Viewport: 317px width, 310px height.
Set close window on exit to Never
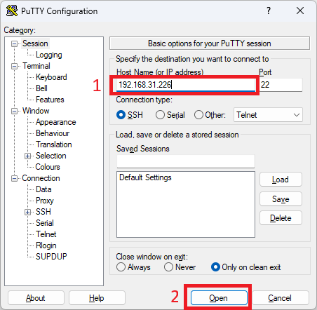coord(168,267)
